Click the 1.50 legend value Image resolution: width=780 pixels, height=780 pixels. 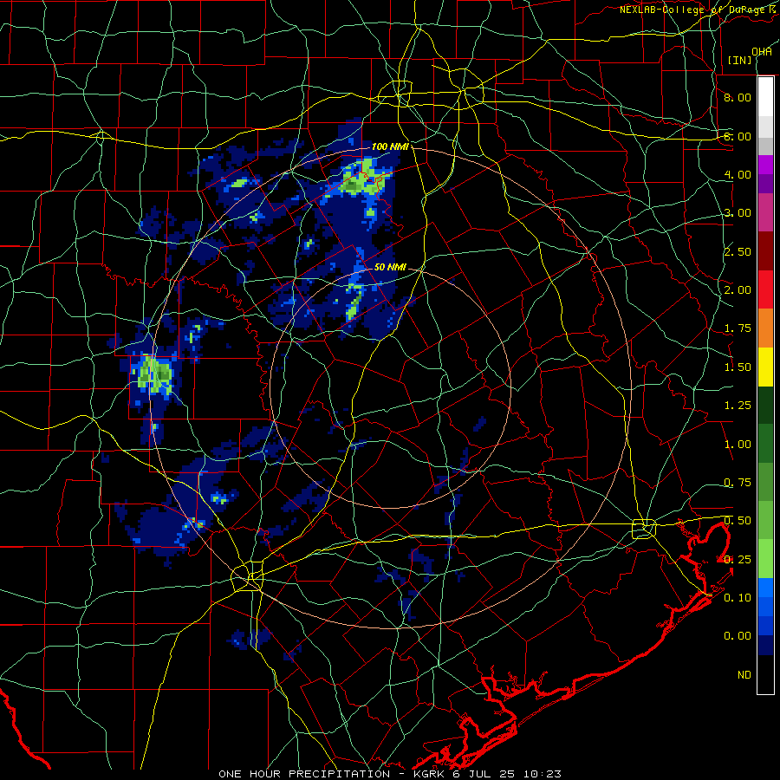click(738, 367)
